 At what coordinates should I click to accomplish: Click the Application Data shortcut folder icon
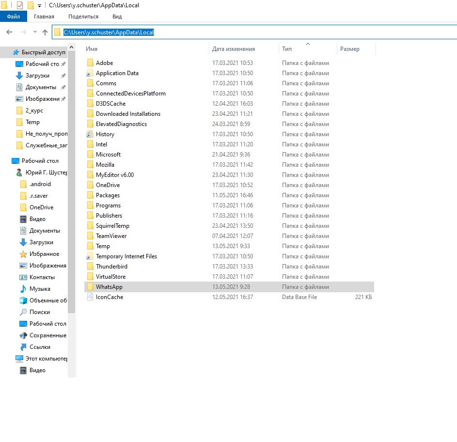(90, 73)
